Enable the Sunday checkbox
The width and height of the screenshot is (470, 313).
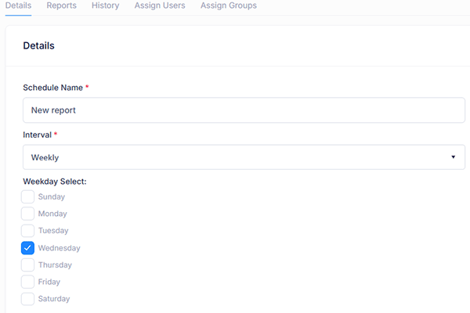(28, 197)
